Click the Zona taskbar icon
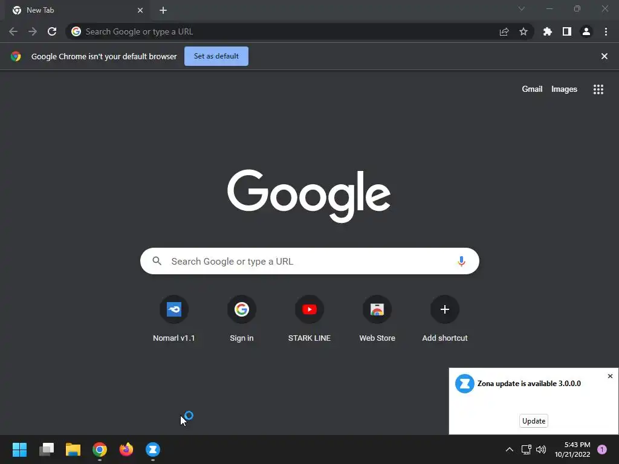Screen dimensions: 619x464 pos(153,449)
